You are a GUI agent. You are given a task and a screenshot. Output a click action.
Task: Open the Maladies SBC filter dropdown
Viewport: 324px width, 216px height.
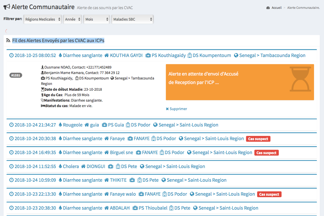pyautogui.click(x=132, y=19)
